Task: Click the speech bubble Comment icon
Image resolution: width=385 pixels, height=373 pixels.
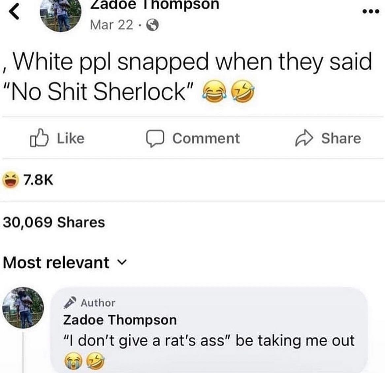Action: (x=155, y=138)
